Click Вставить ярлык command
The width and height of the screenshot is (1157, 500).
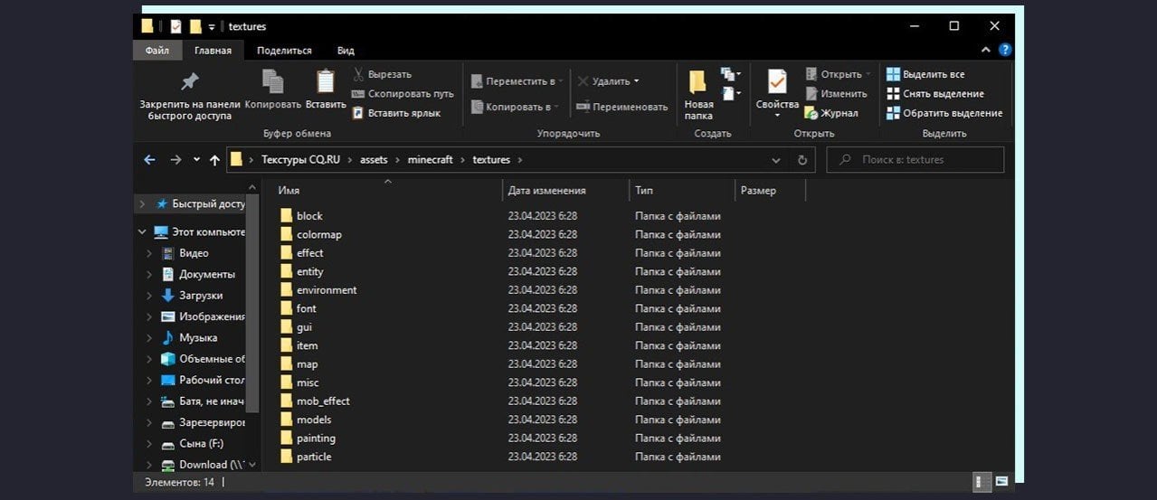(395, 113)
